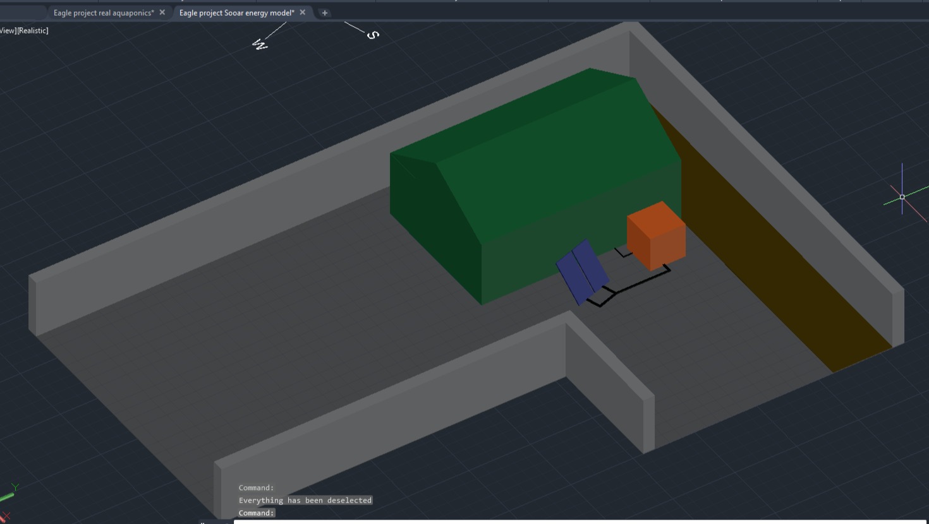Select the Eagle project Sooar energy model tab
The image size is (929, 524).
coord(236,13)
